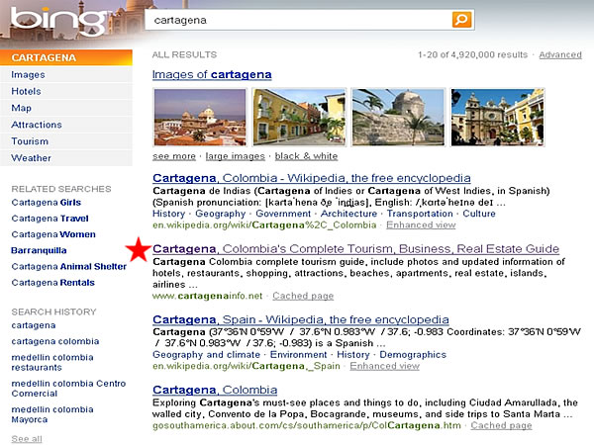Click the orange search magnifier button
This screenshot has width=594, height=445.
coord(461,20)
